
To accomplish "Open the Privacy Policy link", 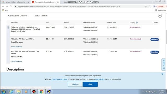I will coord(99,79).
